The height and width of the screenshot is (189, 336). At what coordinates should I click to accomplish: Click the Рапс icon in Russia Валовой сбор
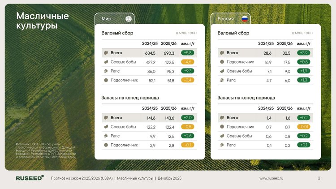pyautogui.click(x=221, y=80)
